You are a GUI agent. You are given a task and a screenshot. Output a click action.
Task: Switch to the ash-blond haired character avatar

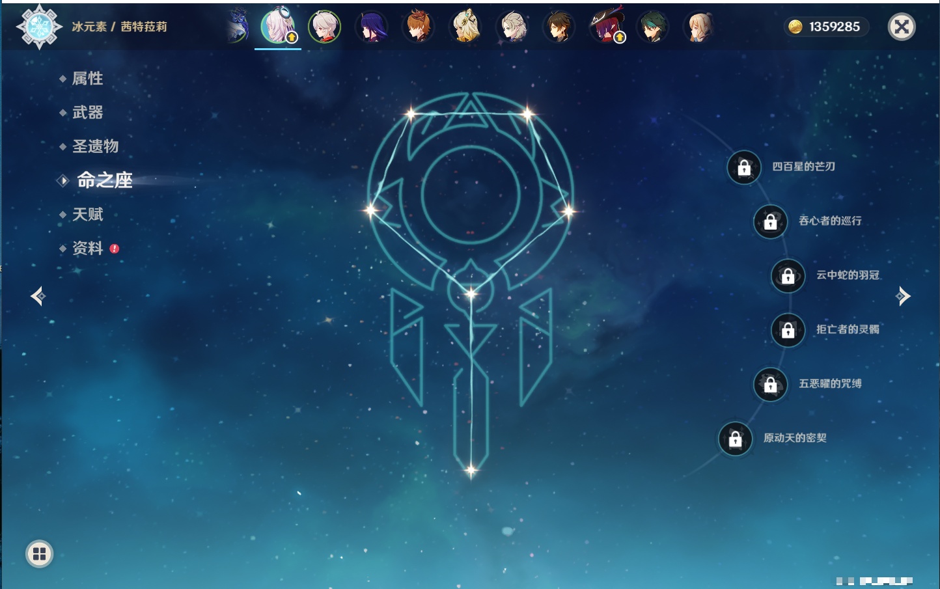click(512, 27)
